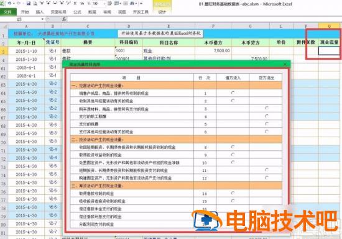
Task: Click the AutoSum sigma icon
Action: pos(75,3)
